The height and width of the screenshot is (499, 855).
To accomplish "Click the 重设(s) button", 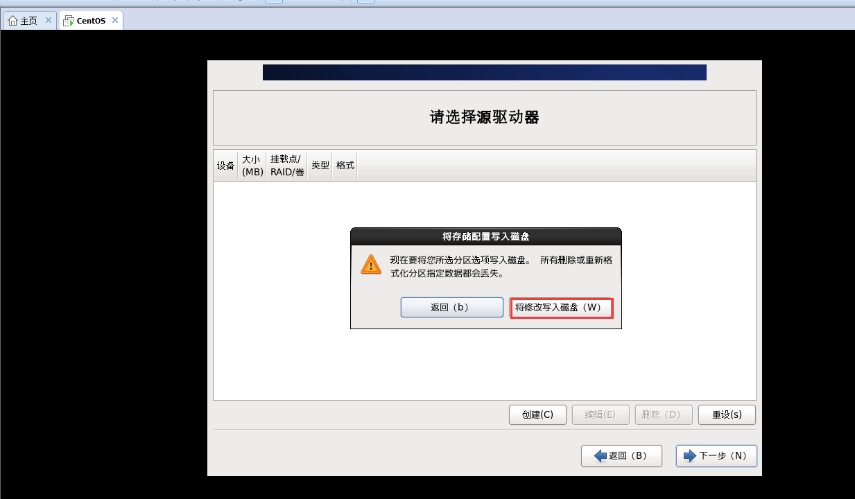I will point(727,414).
